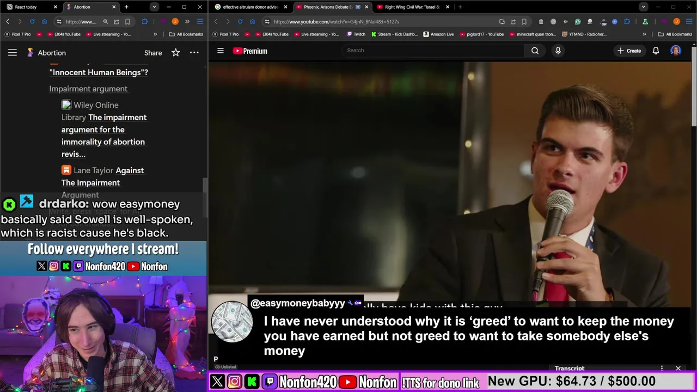This screenshot has width=697, height=392.
Task: Open the tab search dropdown in right browser
Action: 644,7
